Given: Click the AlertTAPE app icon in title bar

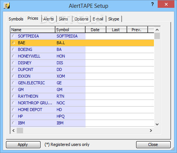Looking at the screenshot, I should click(7, 6).
